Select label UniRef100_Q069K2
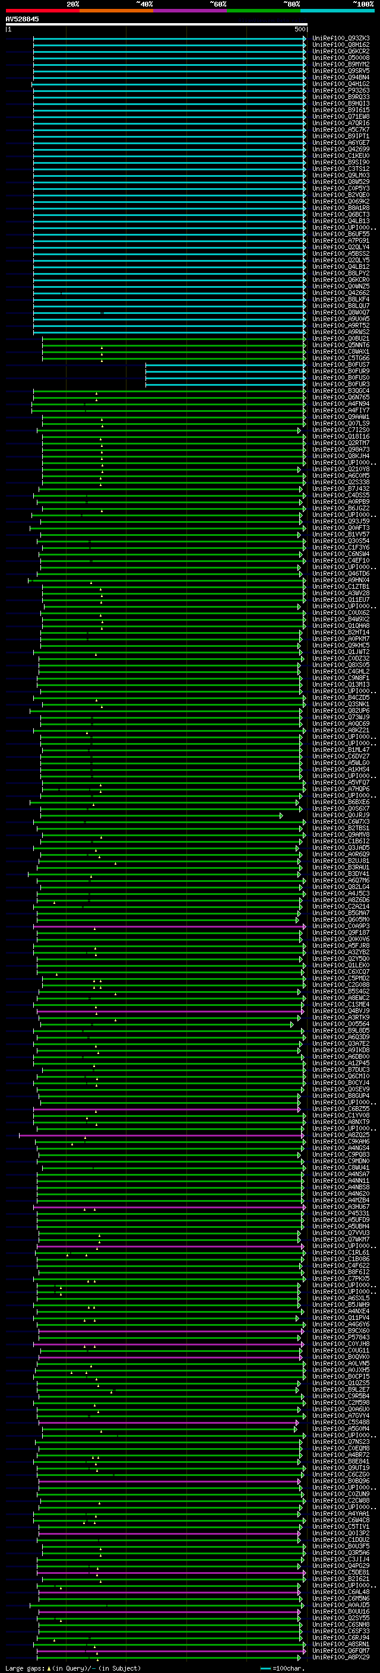The height and width of the screenshot is (1673, 380). point(341,201)
